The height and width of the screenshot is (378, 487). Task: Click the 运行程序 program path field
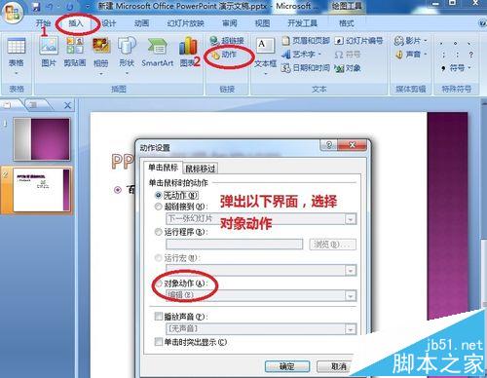click(234, 245)
